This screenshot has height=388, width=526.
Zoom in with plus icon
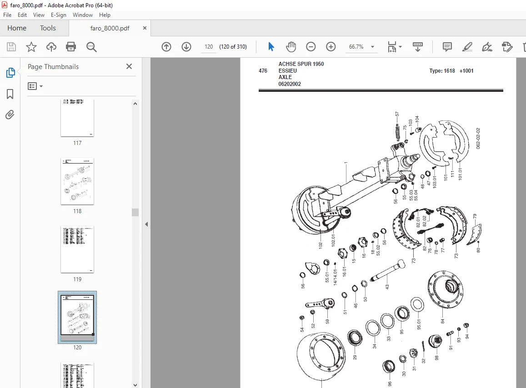(x=331, y=47)
